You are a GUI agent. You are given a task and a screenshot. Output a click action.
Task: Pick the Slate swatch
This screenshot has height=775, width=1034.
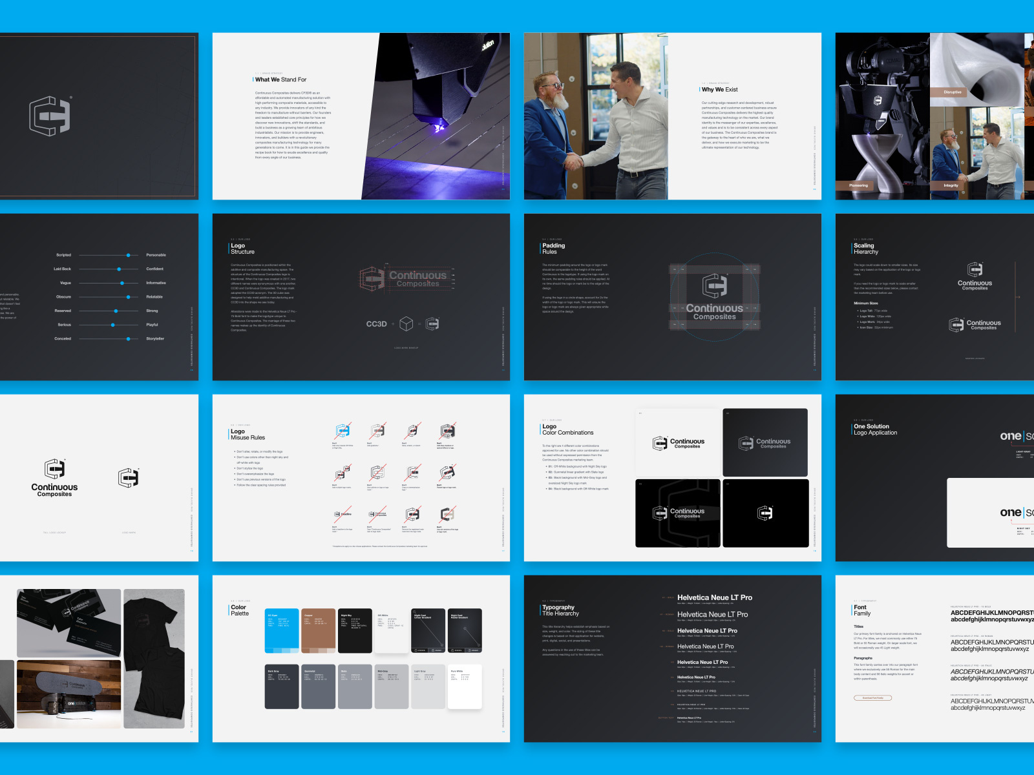coord(355,687)
